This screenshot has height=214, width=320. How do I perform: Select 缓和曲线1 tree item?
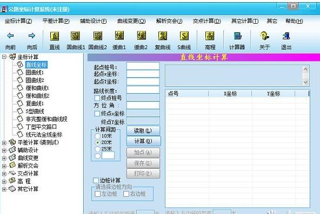(37, 88)
